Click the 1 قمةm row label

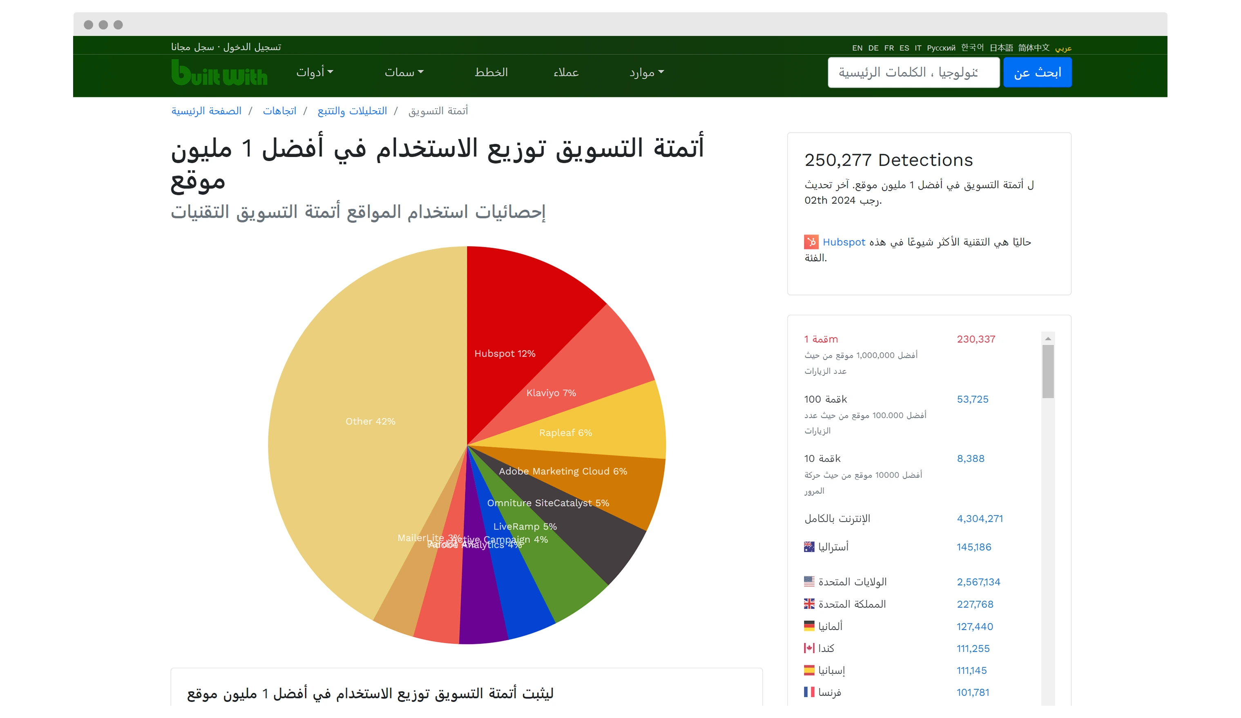820,339
